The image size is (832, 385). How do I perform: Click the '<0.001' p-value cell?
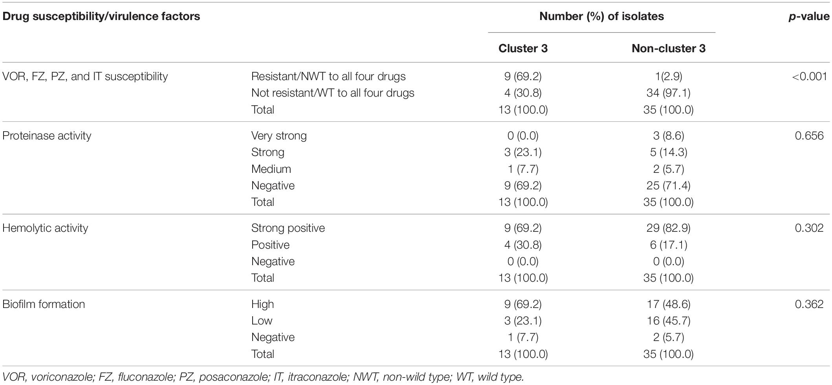pyautogui.click(x=809, y=76)
